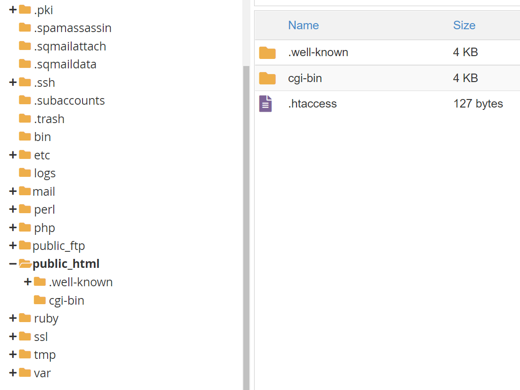Click the .well-known folder icon in file list
Screen dimensions: 520x390
pyautogui.click(x=267, y=53)
